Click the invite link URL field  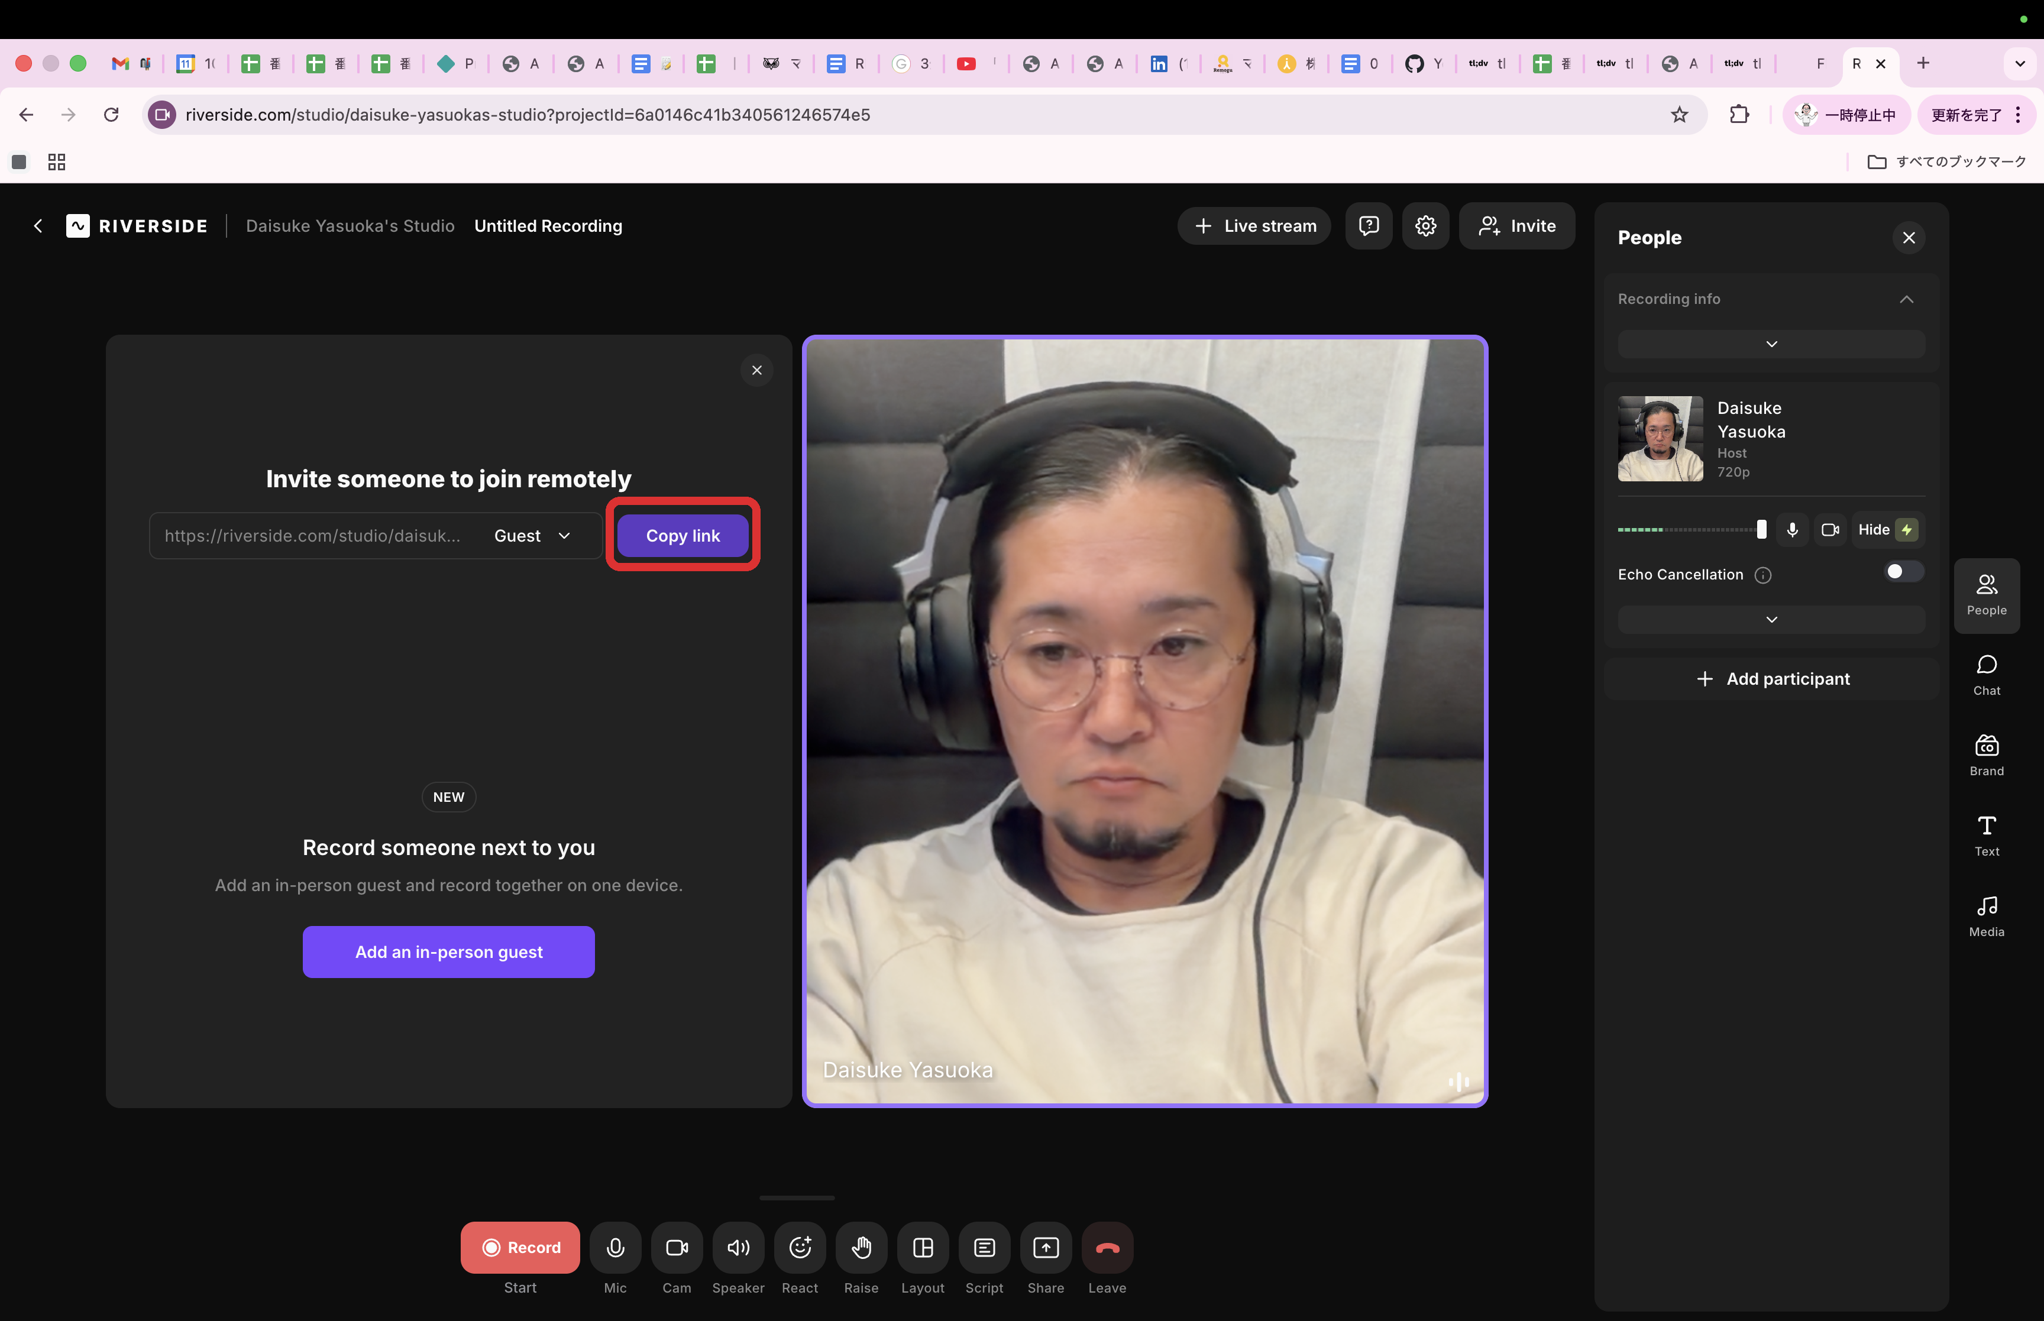[313, 535]
